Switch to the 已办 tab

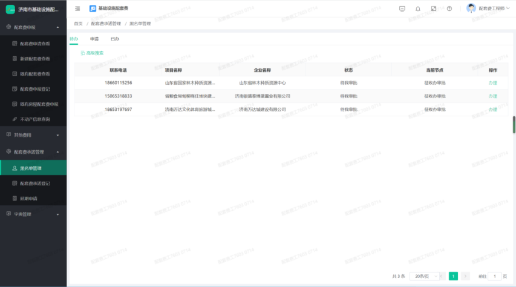(x=115, y=39)
